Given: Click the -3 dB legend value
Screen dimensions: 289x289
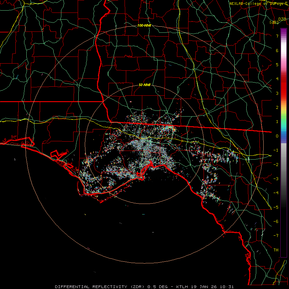Looking at the screenshot, I should click(x=276, y=179).
